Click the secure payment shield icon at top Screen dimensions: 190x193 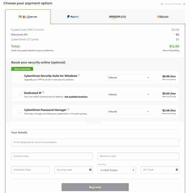pyautogui.click(x=162, y=4)
